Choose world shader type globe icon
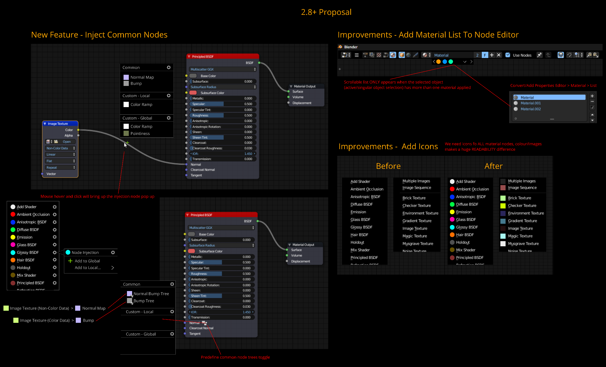This screenshot has height=367, width=606. coord(408,55)
